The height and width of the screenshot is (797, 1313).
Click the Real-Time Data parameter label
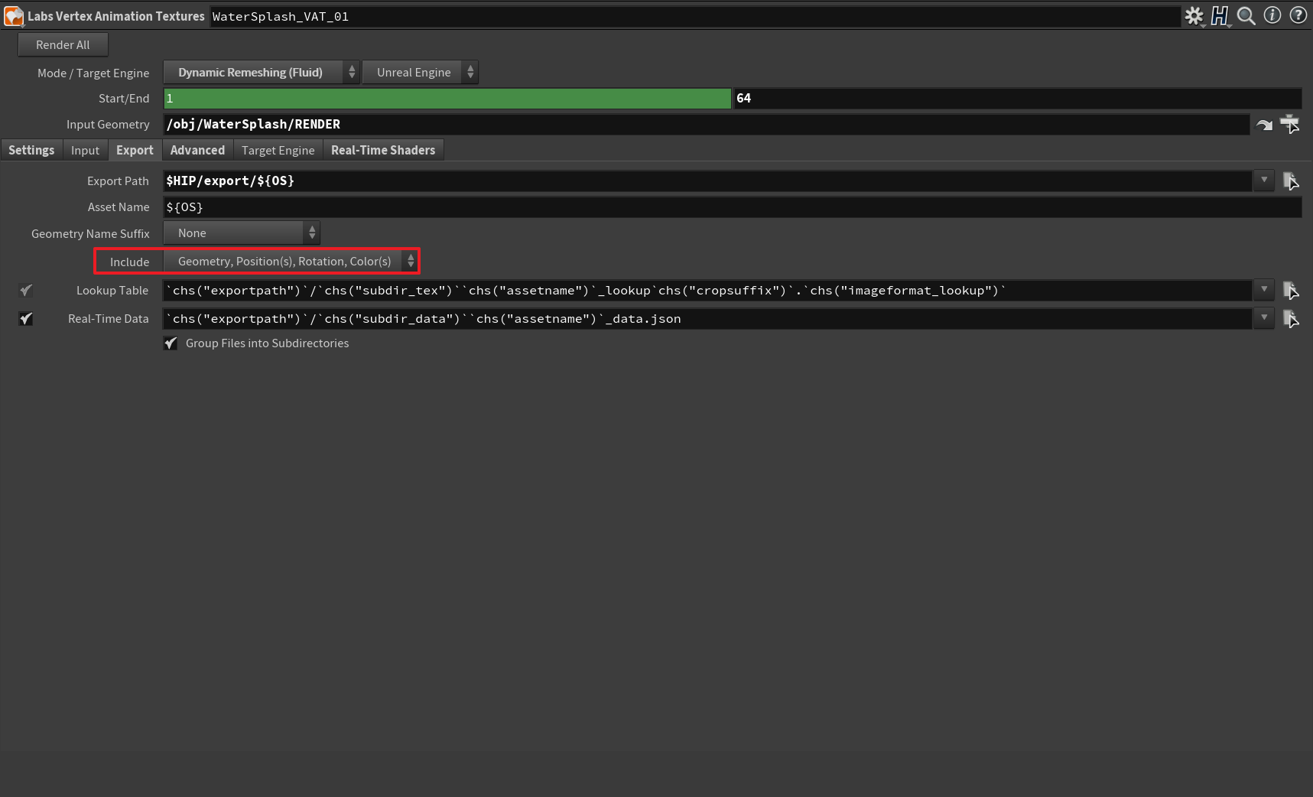109,319
